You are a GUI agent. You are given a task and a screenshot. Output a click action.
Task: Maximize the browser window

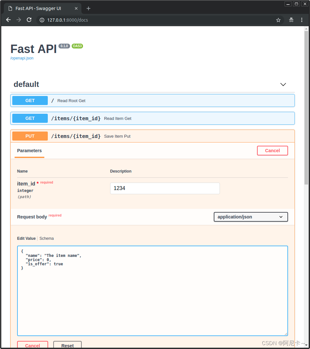click(296, 4)
